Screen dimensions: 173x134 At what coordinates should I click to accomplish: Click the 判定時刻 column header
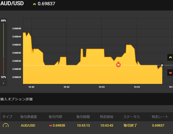click(107, 117)
